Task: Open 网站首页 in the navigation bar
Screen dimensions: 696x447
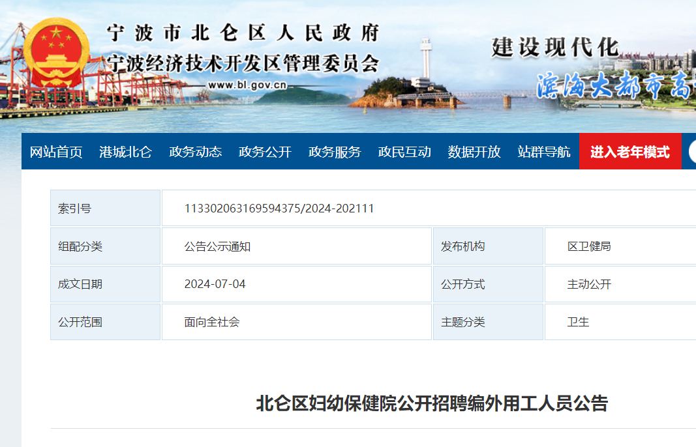Action: pos(56,152)
